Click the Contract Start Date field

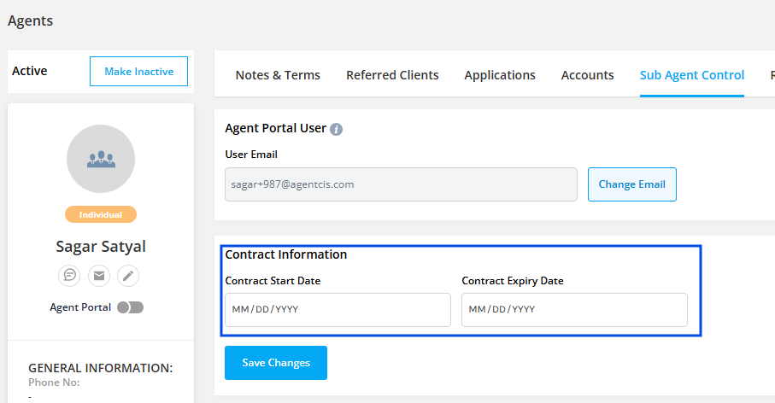coord(338,310)
